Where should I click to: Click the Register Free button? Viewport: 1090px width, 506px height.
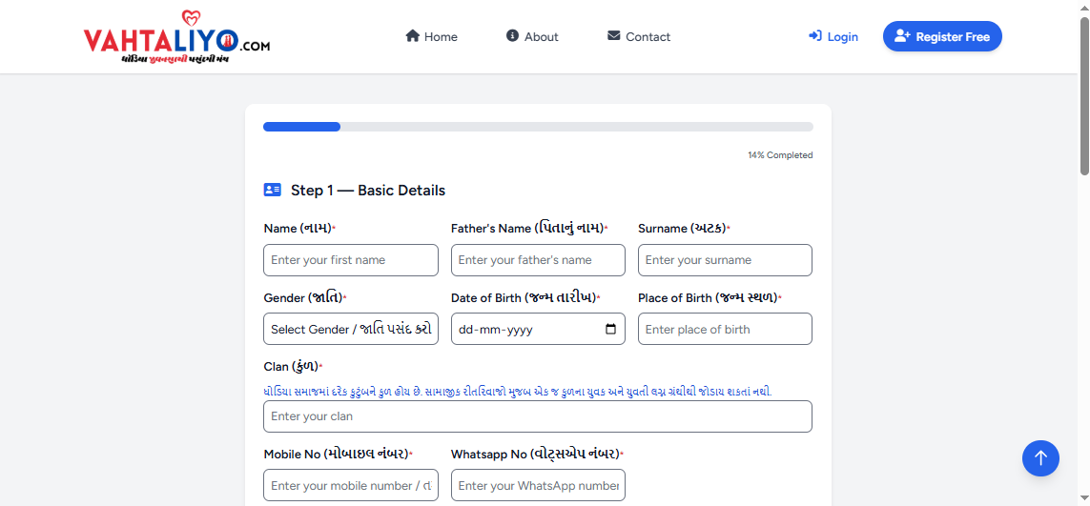(942, 36)
